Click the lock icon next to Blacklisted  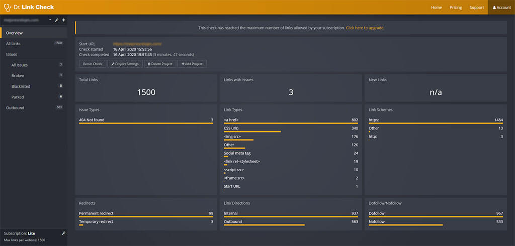click(61, 86)
